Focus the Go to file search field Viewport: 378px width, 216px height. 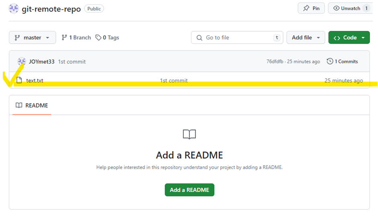[x=237, y=38]
